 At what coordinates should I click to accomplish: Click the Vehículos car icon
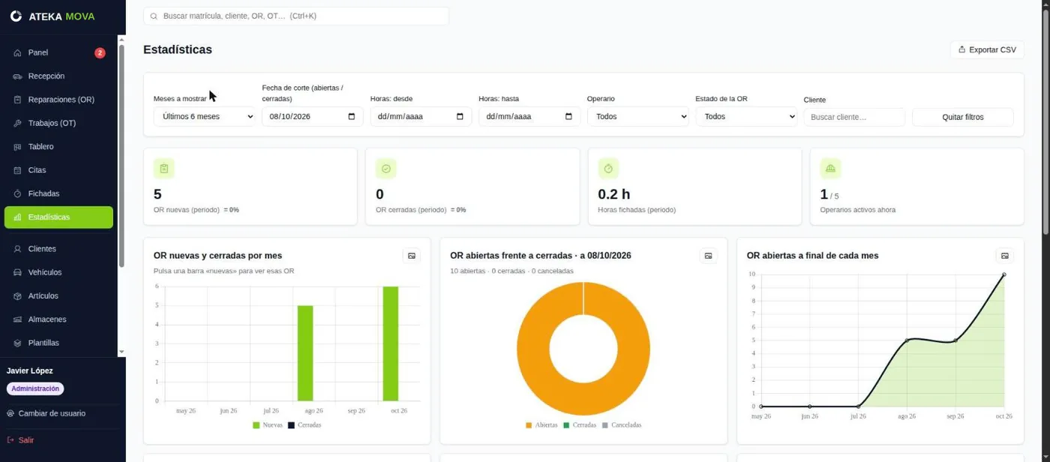[17, 272]
